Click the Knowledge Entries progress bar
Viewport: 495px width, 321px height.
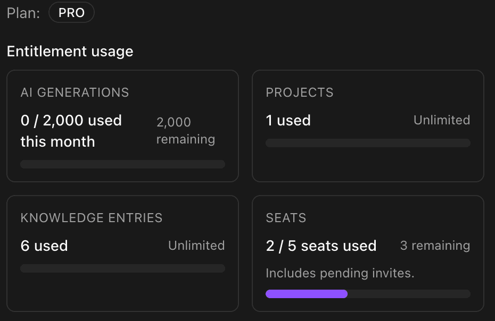point(122,268)
